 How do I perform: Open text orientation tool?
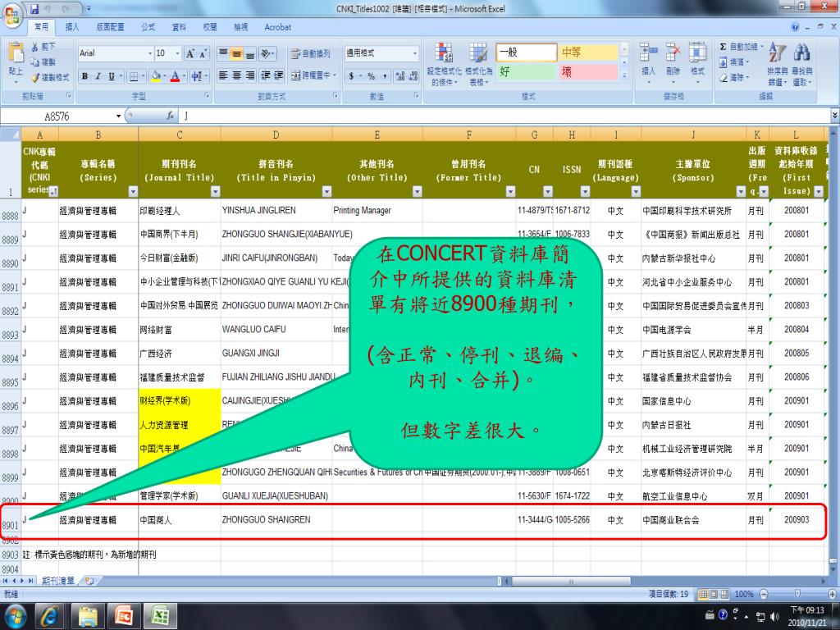coord(267,53)
